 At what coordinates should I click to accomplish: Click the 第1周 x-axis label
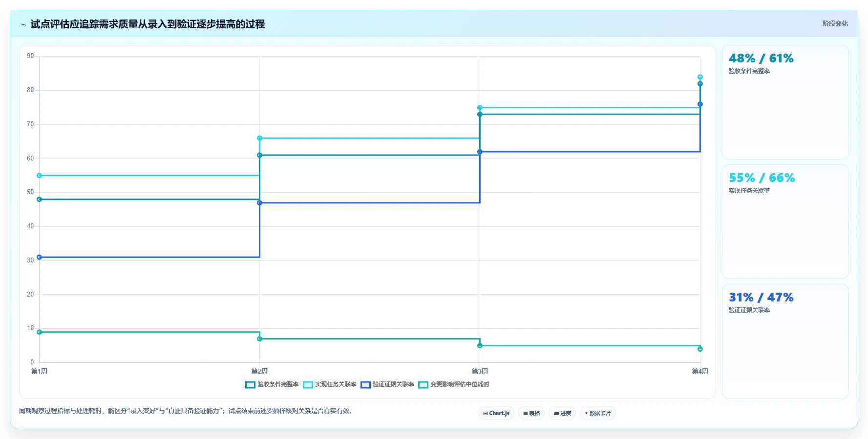(40, 371)
